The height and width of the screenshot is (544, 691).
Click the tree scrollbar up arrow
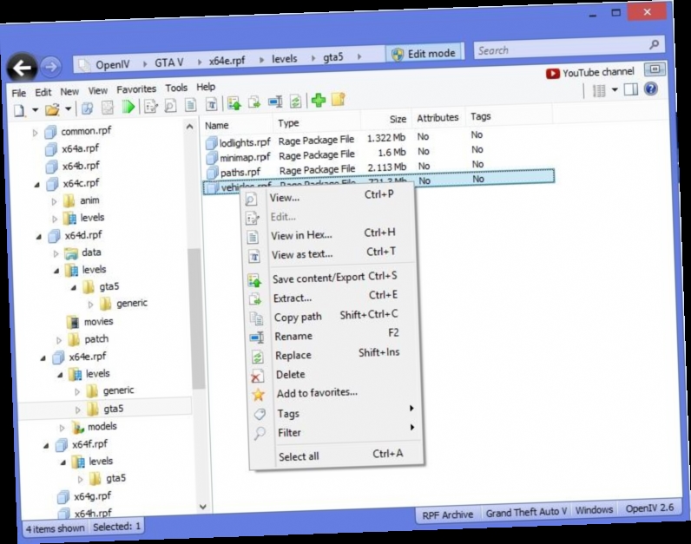coord(190,128)
